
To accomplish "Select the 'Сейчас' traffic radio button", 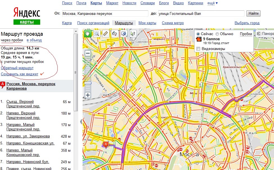I will (x=198, y=34).
